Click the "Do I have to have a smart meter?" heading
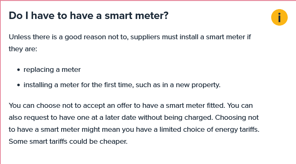296x164 pixels. [88, 15]
